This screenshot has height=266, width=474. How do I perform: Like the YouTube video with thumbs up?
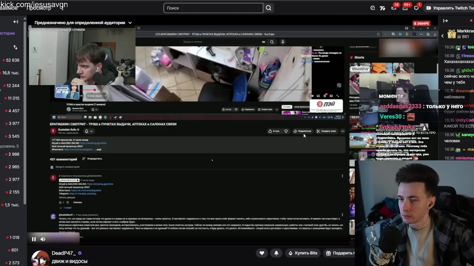point(274,131)
